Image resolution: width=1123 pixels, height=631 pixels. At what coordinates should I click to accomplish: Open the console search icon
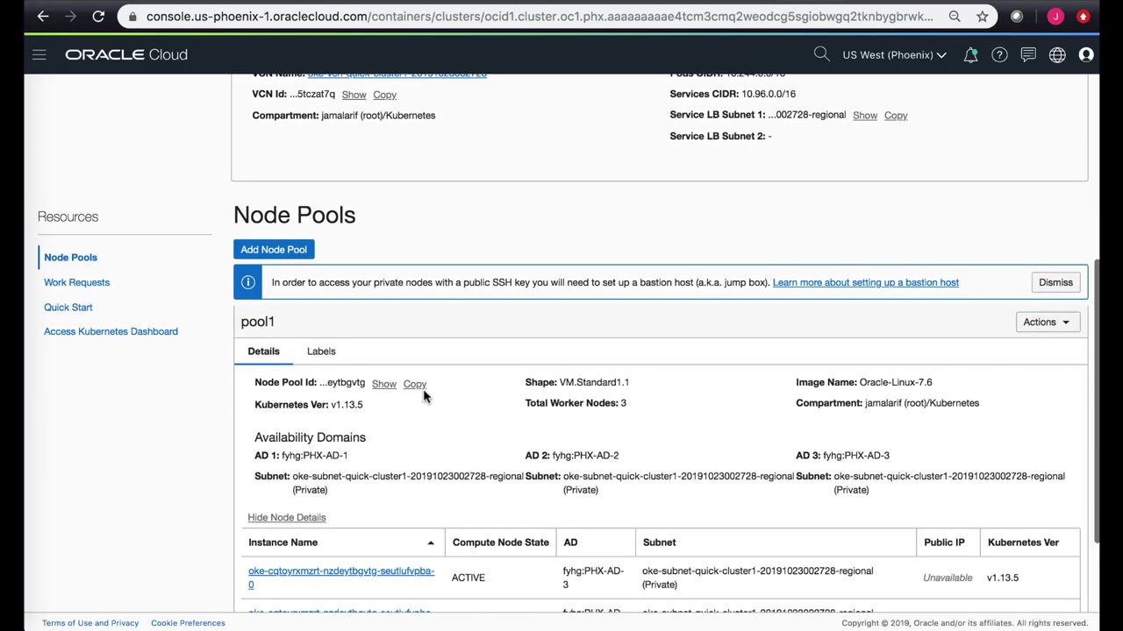coord(821,54)
